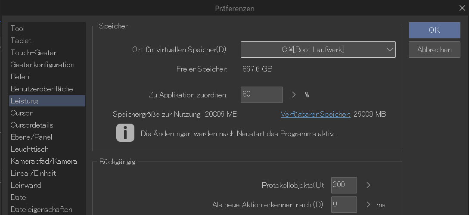Image resolution: width=469 pixels, height=215 pixels.
Task: Go to Gestenkonfiguration category
Action: click(x=42, y=65)
